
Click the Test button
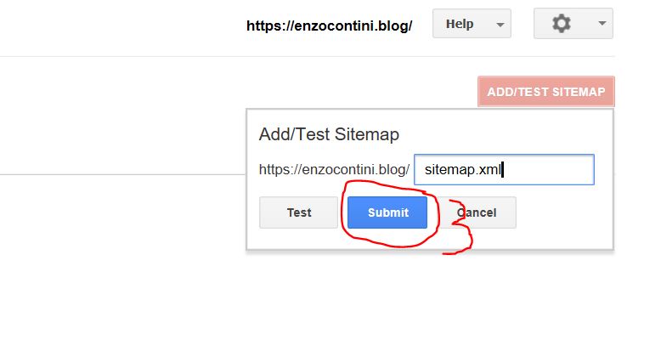tap(298, 212)
